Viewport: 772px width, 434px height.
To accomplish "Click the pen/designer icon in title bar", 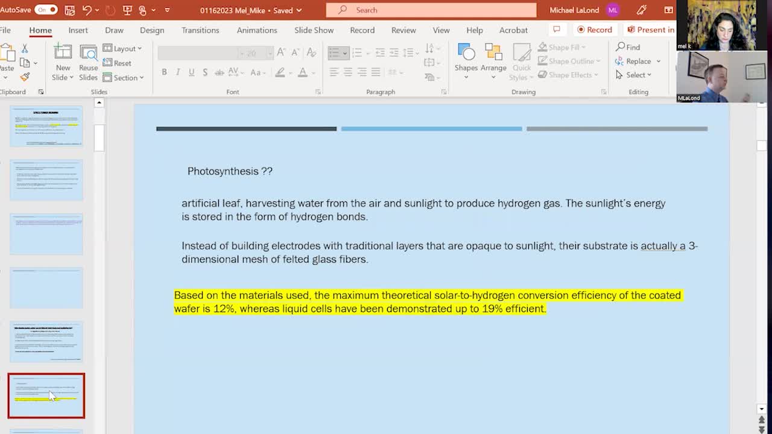I will click(x=642, y=10).
